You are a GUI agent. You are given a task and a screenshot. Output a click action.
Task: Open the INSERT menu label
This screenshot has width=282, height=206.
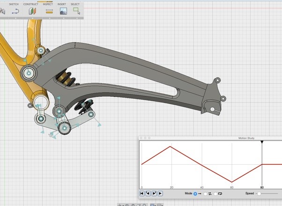click(x=62, y=4)
